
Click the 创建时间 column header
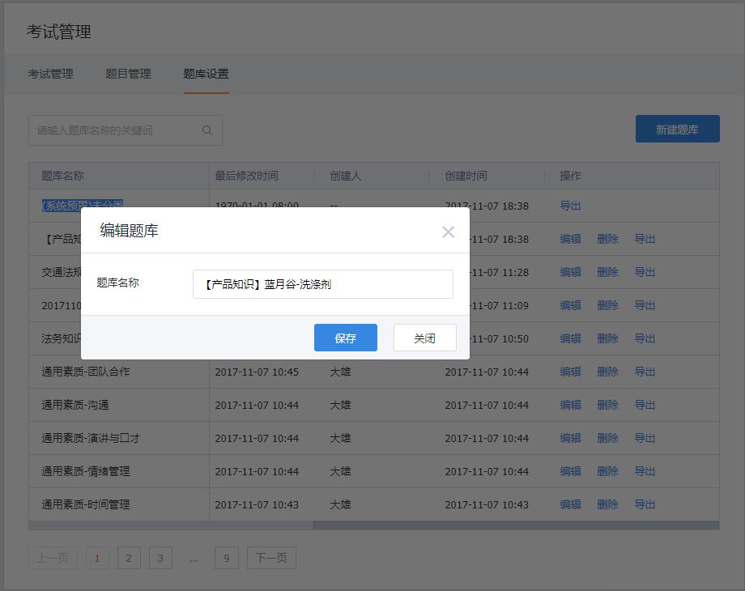(466, 176)
